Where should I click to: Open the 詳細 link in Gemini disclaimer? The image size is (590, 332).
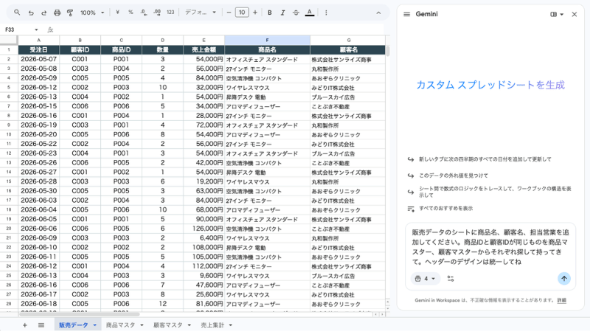pos(561,300)
